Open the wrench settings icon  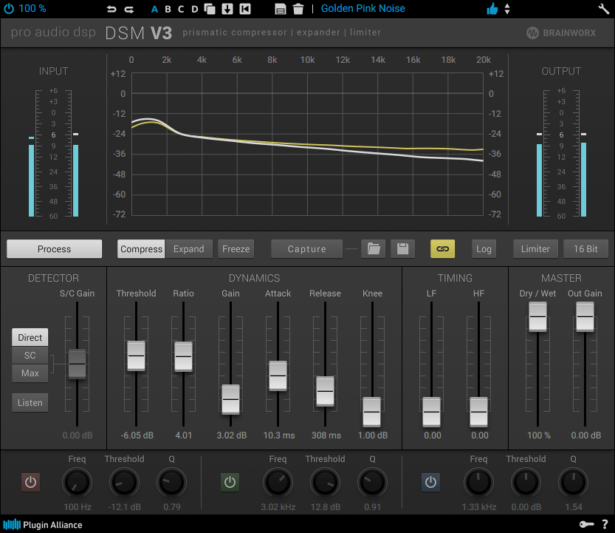click(x=603, y=9)
